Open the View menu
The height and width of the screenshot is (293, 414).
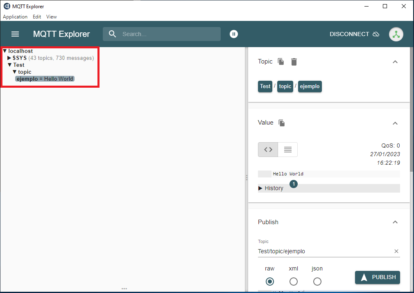52,17
